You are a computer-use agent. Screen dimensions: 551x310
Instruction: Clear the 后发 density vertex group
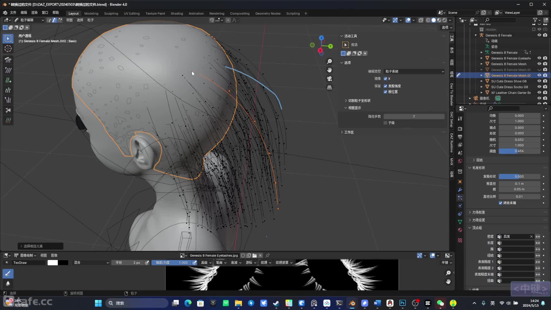(x=531, y=237)
